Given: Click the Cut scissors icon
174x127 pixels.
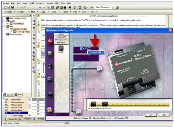Looking at the screenshot, I should coord(17,7).
